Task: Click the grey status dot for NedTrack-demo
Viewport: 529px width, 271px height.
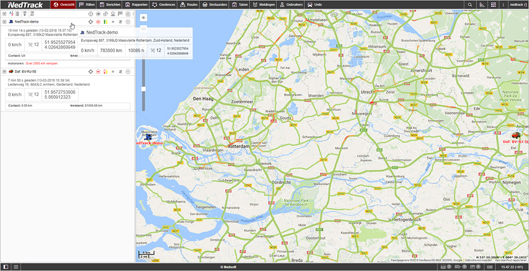Action: point(113,22)
